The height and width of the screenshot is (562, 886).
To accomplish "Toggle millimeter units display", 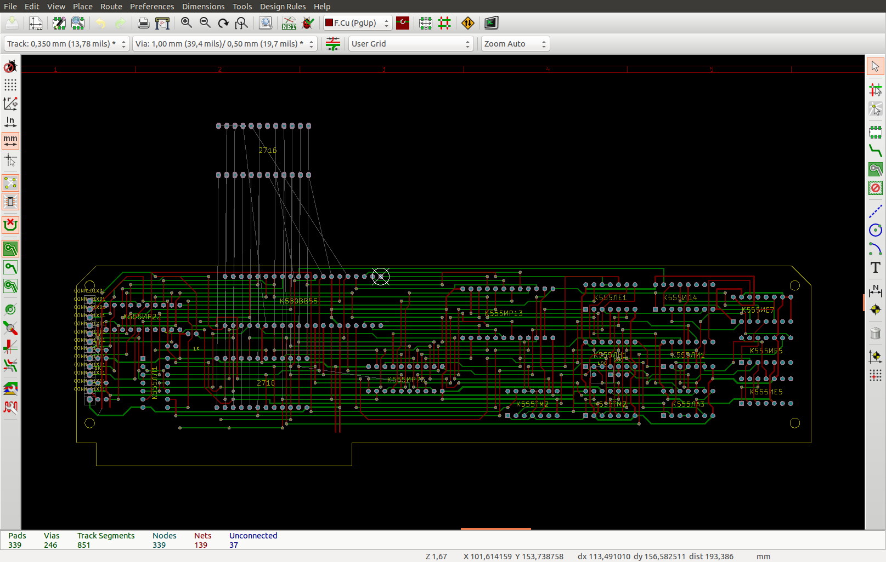I will pyautogui.click(x=10, y=141).
